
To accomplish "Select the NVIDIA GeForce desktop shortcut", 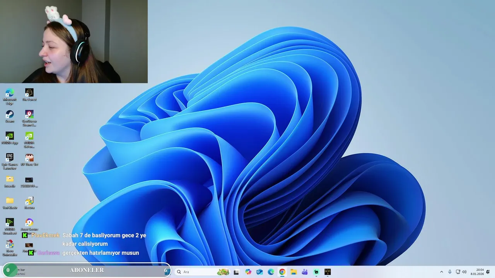I will pyautogui.click(x=29, y=140).
